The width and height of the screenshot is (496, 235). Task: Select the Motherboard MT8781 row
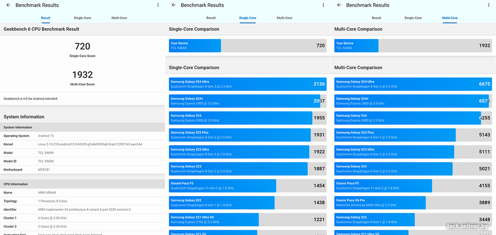pyautogui.click(x=83, y=170)
